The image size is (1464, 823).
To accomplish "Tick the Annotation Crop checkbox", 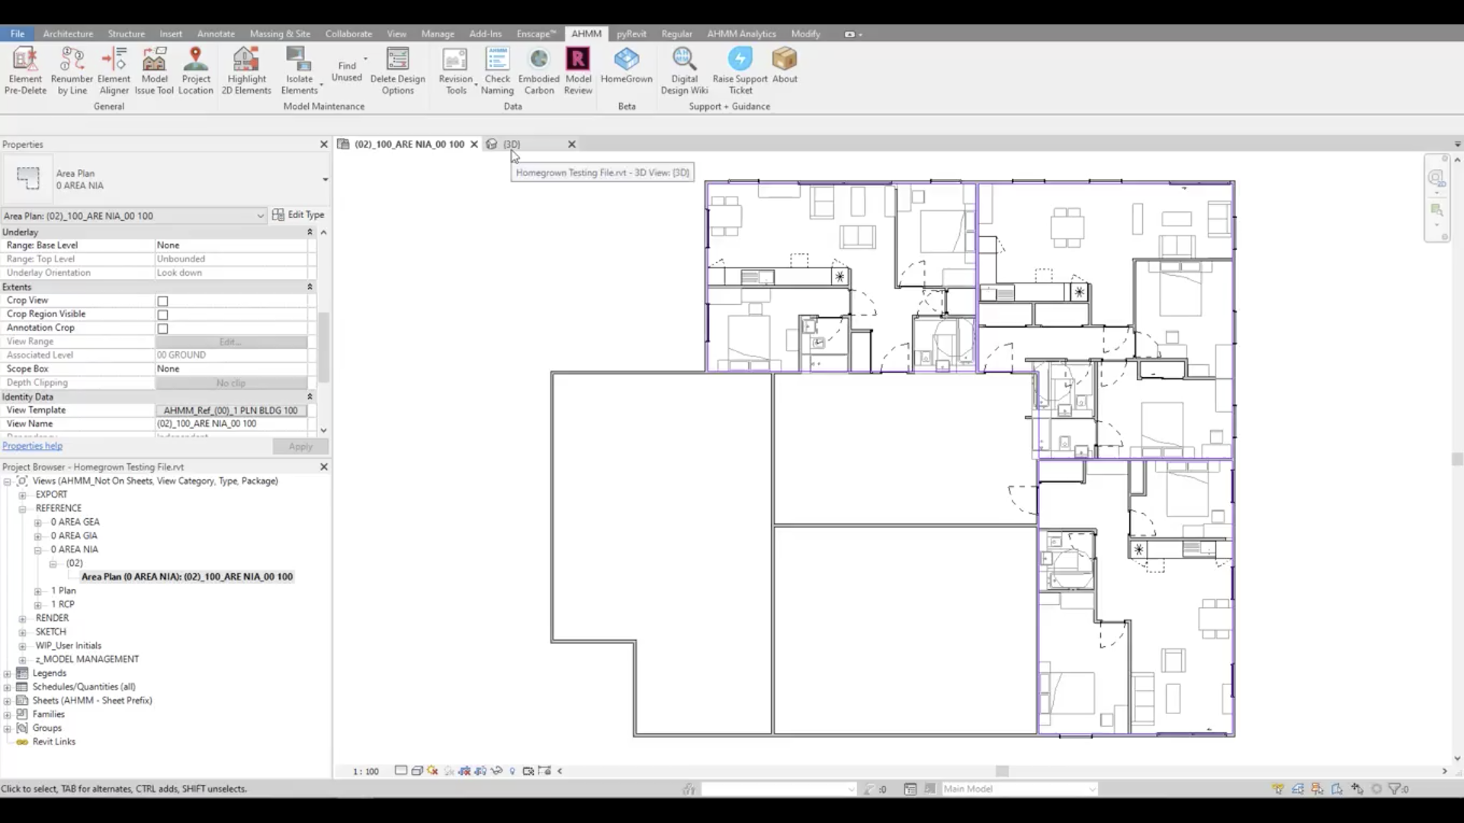I will 162,328.
